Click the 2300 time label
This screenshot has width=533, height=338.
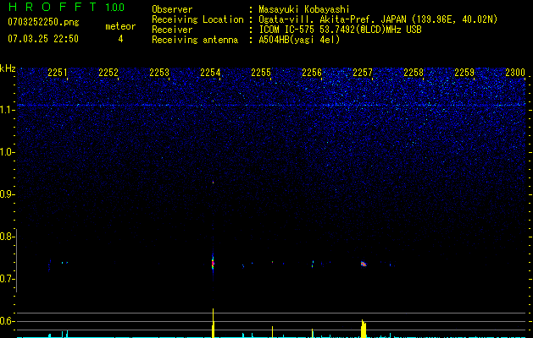[515, 74]
